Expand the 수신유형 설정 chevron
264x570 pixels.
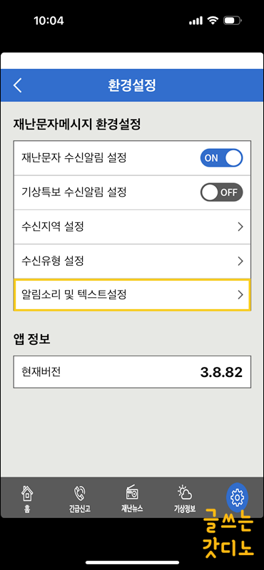[240, 261]
